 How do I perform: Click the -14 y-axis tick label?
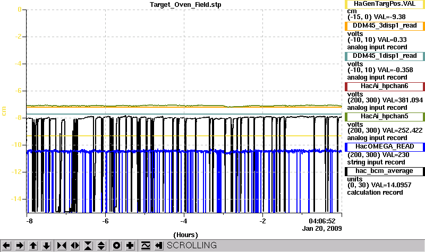(16, 199)
